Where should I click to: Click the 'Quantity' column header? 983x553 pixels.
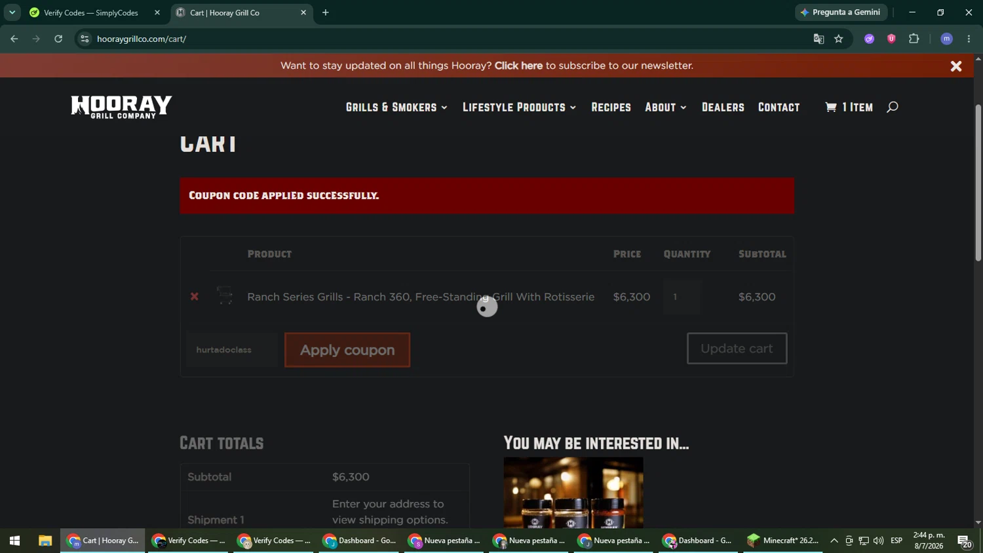click(x=687, y=254)
